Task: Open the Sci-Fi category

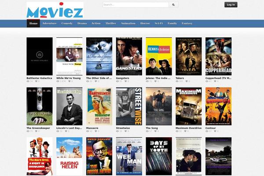Action: (x=159, y=23)
